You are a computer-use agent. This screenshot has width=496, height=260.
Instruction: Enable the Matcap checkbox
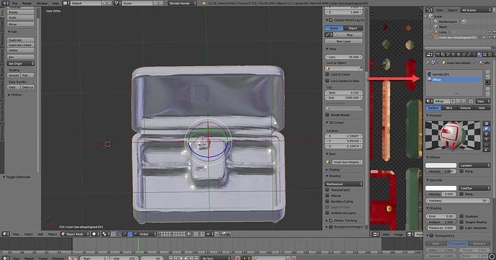[327, 196]
